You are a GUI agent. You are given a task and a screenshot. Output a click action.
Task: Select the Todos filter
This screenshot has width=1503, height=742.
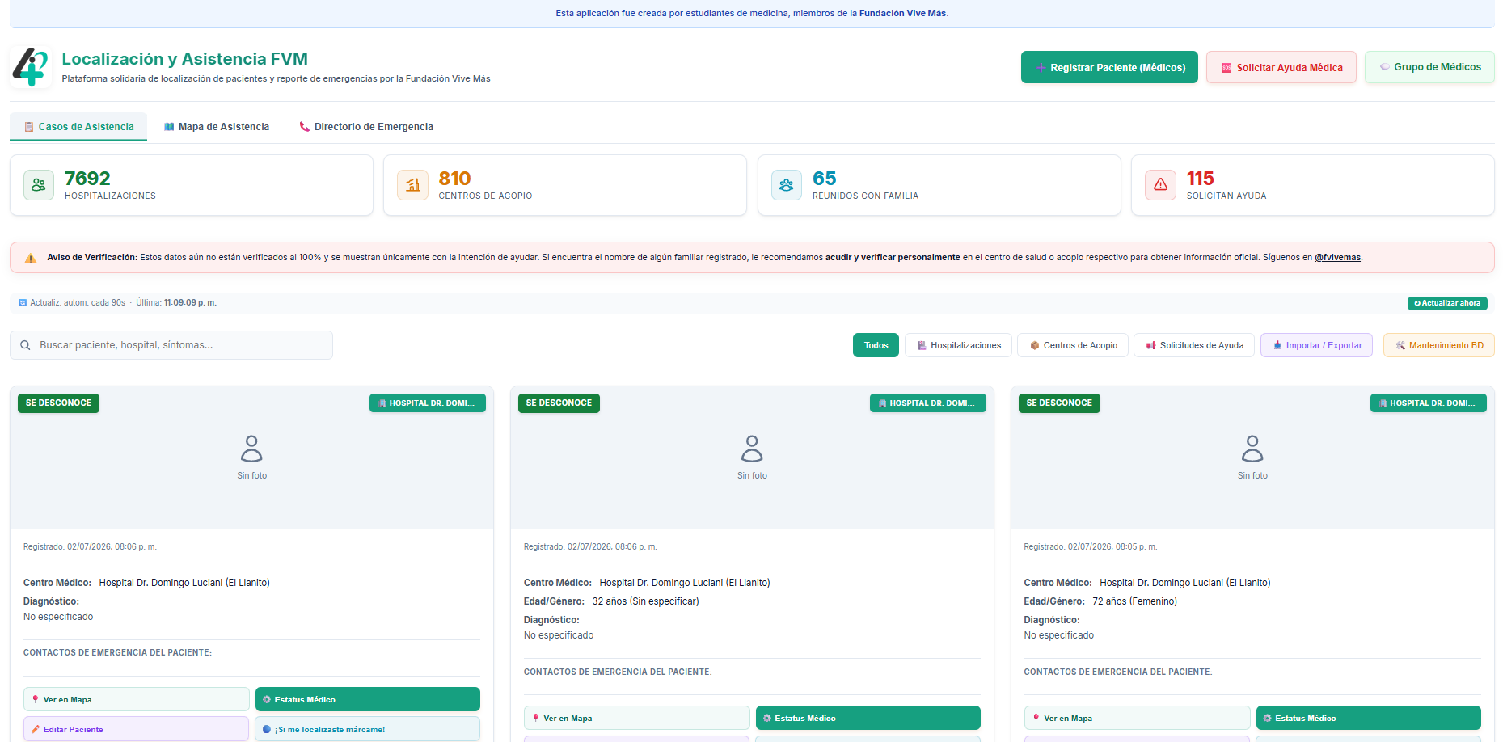pos(876,345)
